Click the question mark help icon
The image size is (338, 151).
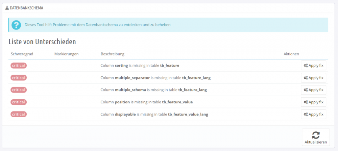pos(16,25)
